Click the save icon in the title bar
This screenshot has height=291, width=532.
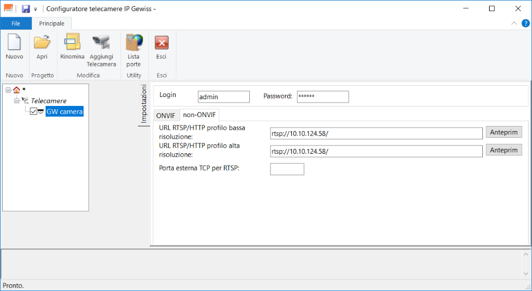[26, 9]
